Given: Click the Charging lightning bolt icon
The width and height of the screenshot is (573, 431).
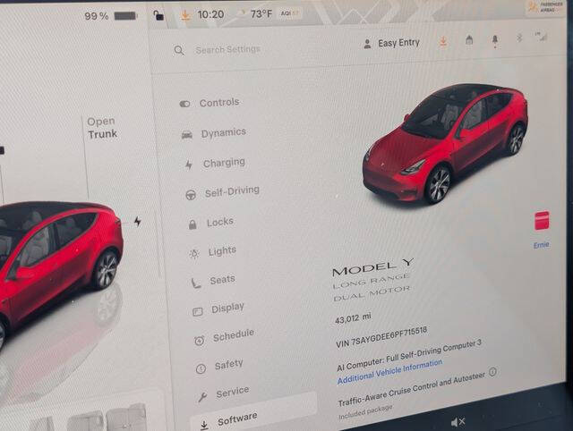Looking at the screenshot, I should point(189,165).
